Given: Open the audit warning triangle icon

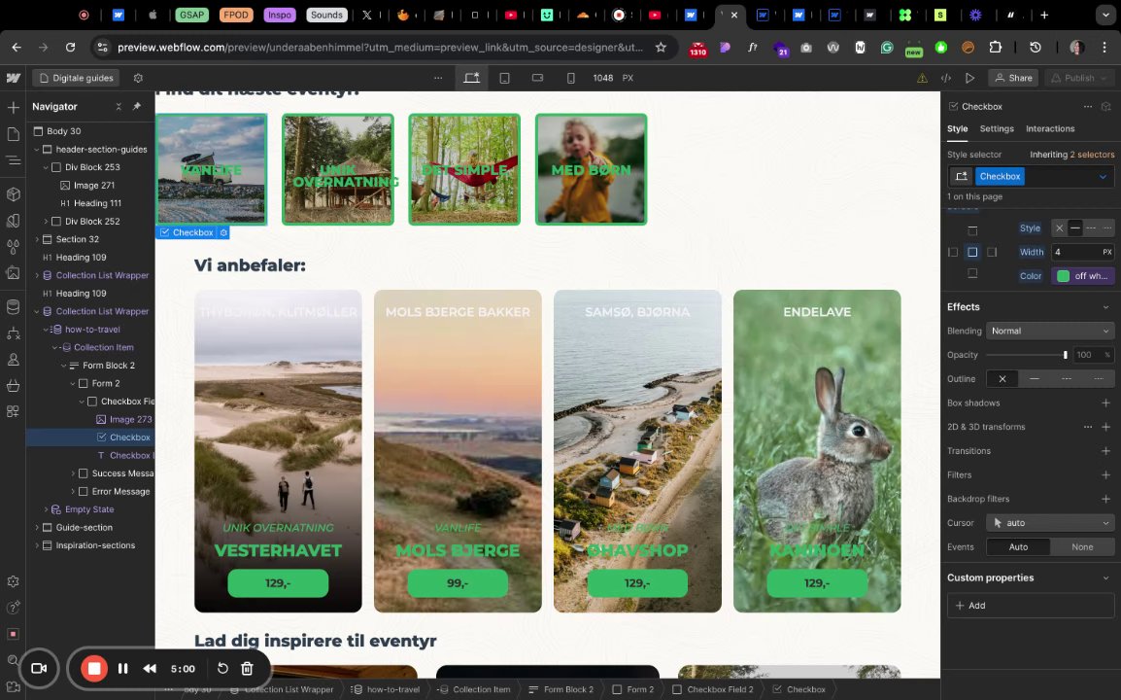Looking at the screenshot, I should point(922,78).
